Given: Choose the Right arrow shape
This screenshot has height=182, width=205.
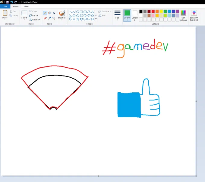Looking at the screenshot, I should coord(85,16).
